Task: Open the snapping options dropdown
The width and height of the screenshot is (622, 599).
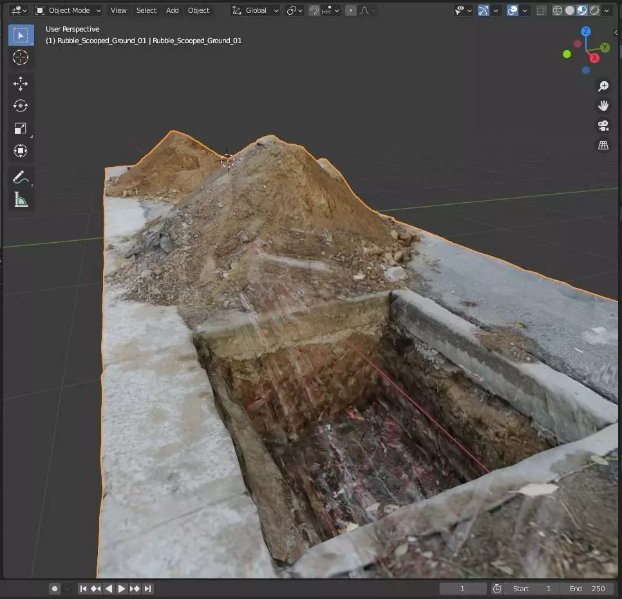Action: (x=330, y=10)
